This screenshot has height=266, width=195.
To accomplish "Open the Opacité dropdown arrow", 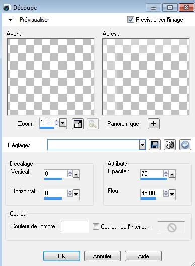I will tap(172, 174).
